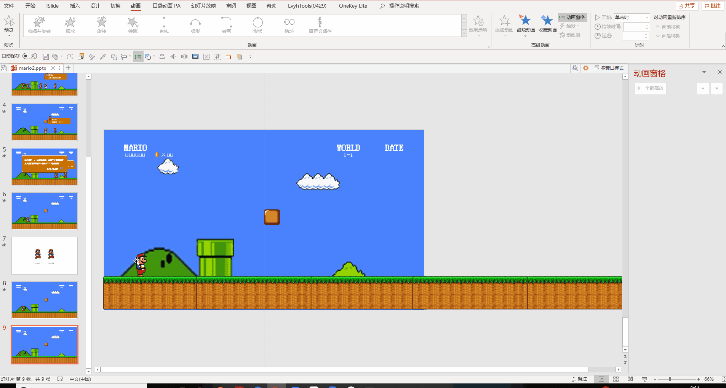Screen dimensions: 726x388
Task: Open the 切换 ribbon tab
Action: (x=115, y=6)
